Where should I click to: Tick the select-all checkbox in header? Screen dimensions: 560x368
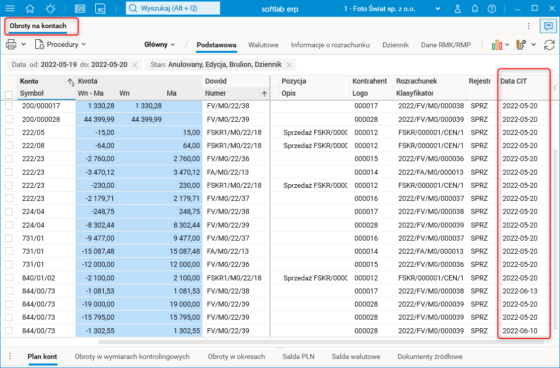[x=9, y=94]
